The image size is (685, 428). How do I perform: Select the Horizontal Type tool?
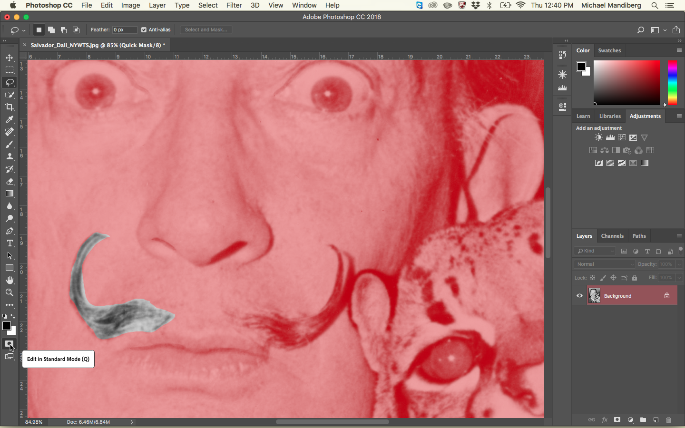click(x=10, y=243)
